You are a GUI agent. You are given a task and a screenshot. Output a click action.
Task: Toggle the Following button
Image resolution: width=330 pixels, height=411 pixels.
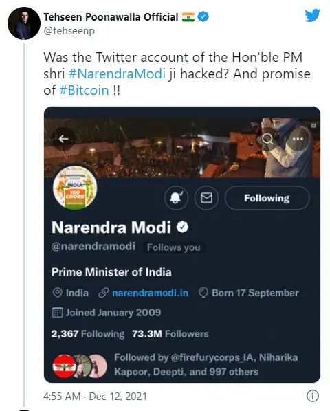[x=267, y=198]
